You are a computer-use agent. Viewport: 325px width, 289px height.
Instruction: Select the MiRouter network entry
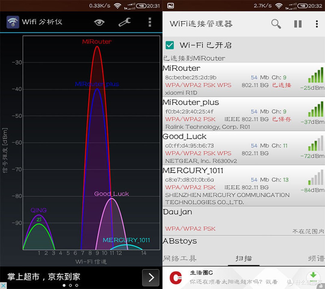244,79
